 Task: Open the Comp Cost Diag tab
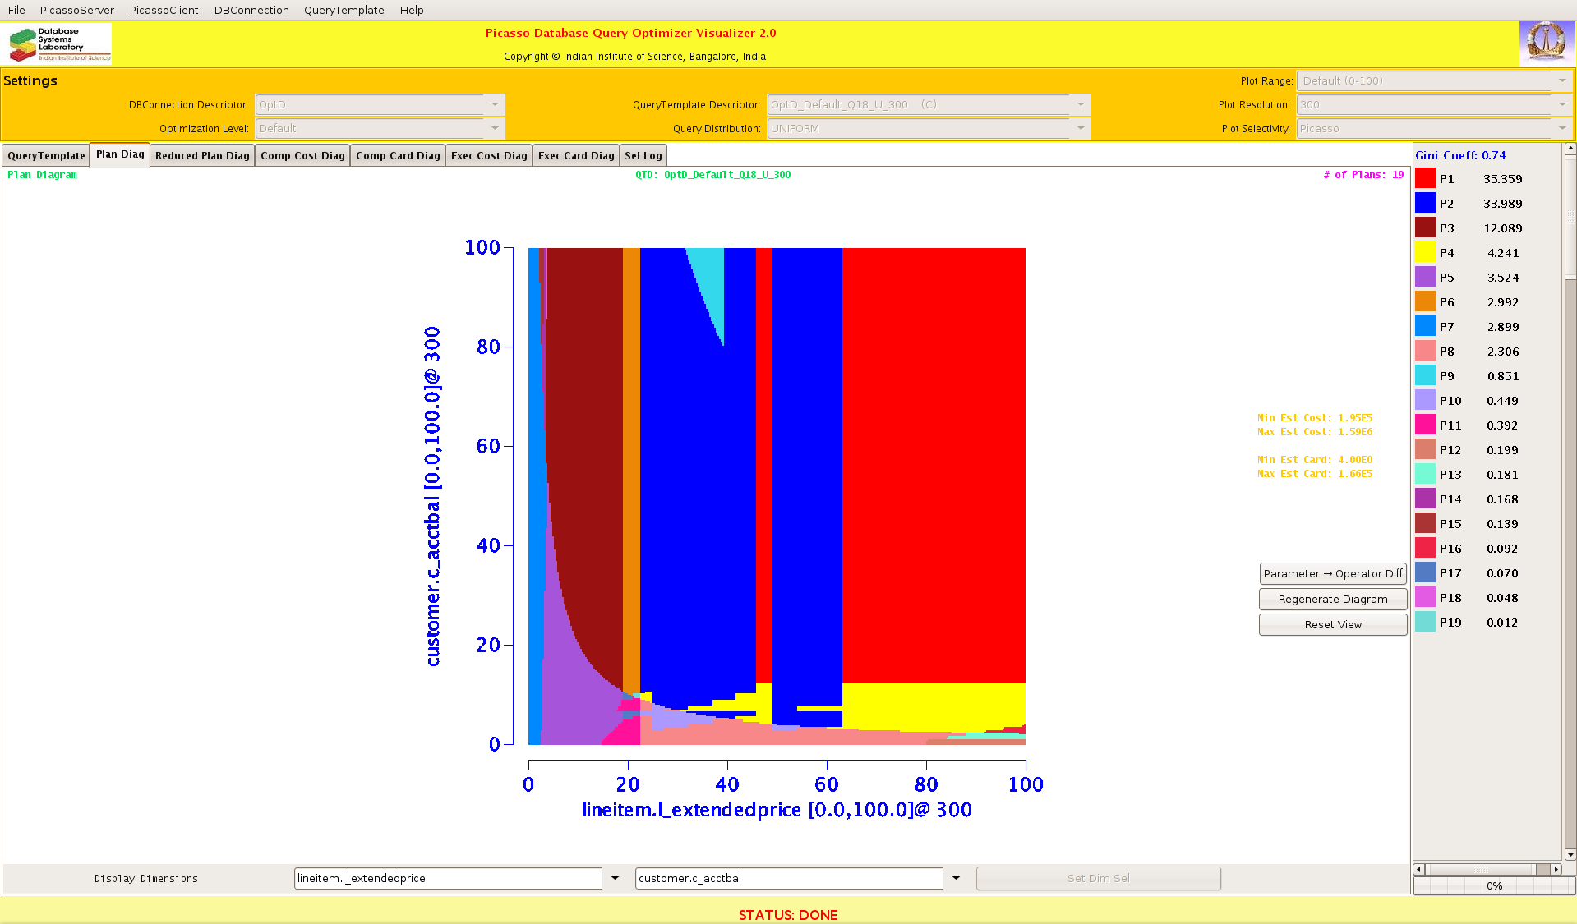pyautogui.click(x=302, y=155)
